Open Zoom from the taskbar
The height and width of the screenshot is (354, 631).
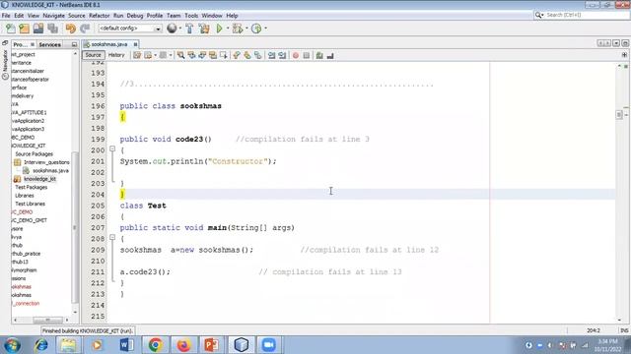268,345
